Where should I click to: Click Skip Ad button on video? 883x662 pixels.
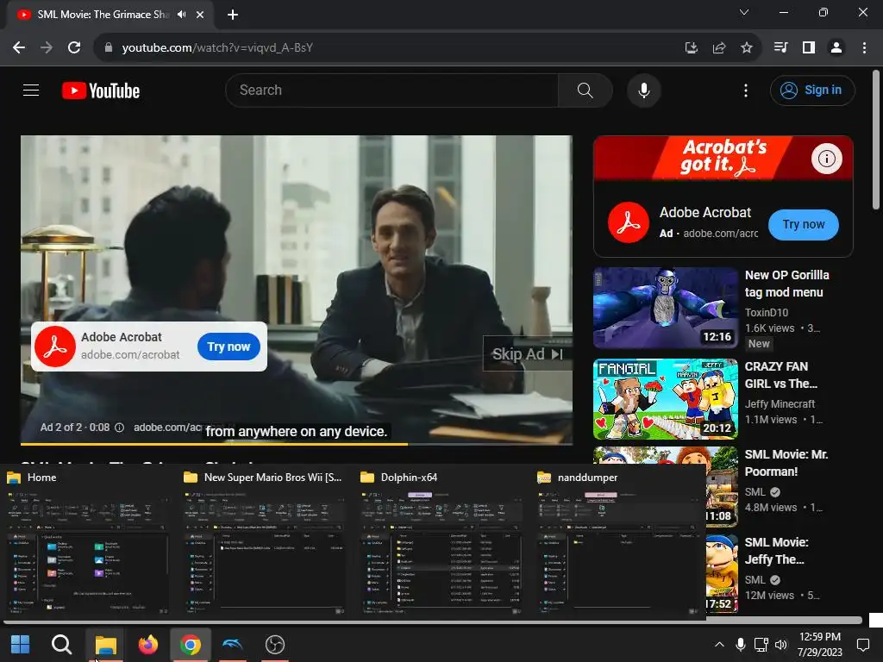[528, 354]
